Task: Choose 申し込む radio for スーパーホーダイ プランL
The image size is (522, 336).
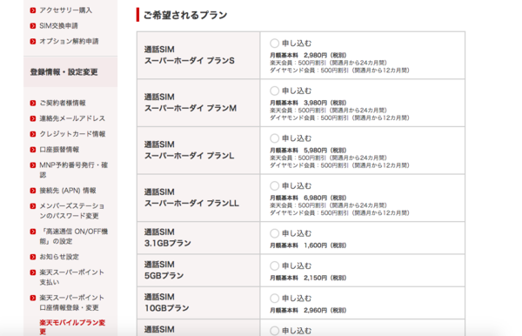Action: [274, 138]
